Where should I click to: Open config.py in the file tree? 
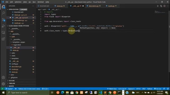(x=15, y=64)
